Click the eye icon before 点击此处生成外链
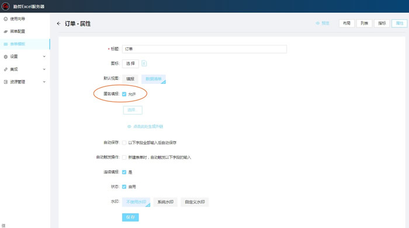Viewport: 409px width, 228px height. [129, 127]
